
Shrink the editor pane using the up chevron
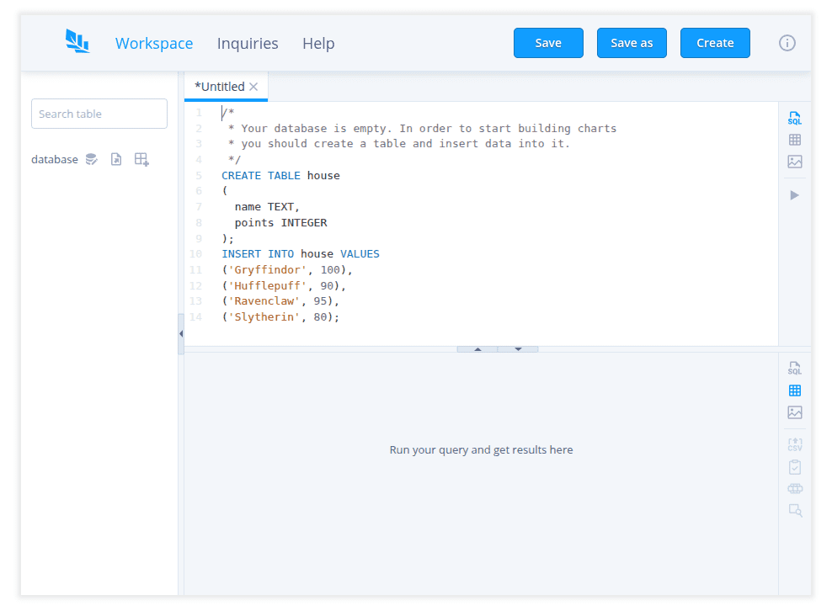[477, 347]
